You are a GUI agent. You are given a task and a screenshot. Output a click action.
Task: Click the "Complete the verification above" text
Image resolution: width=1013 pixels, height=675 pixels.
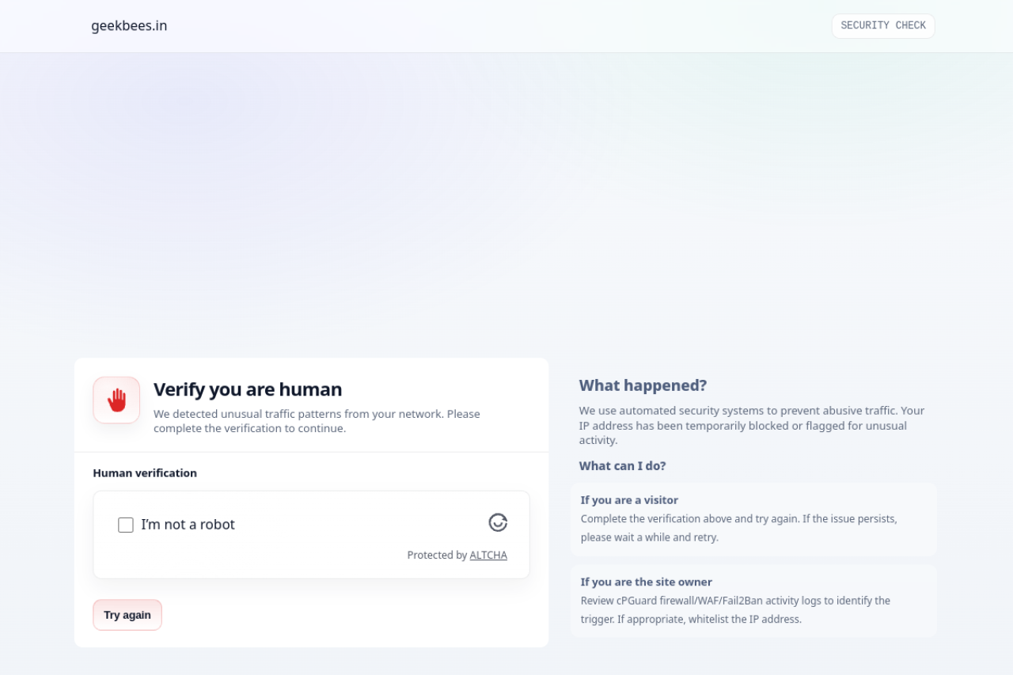click(x=738, y=528)
